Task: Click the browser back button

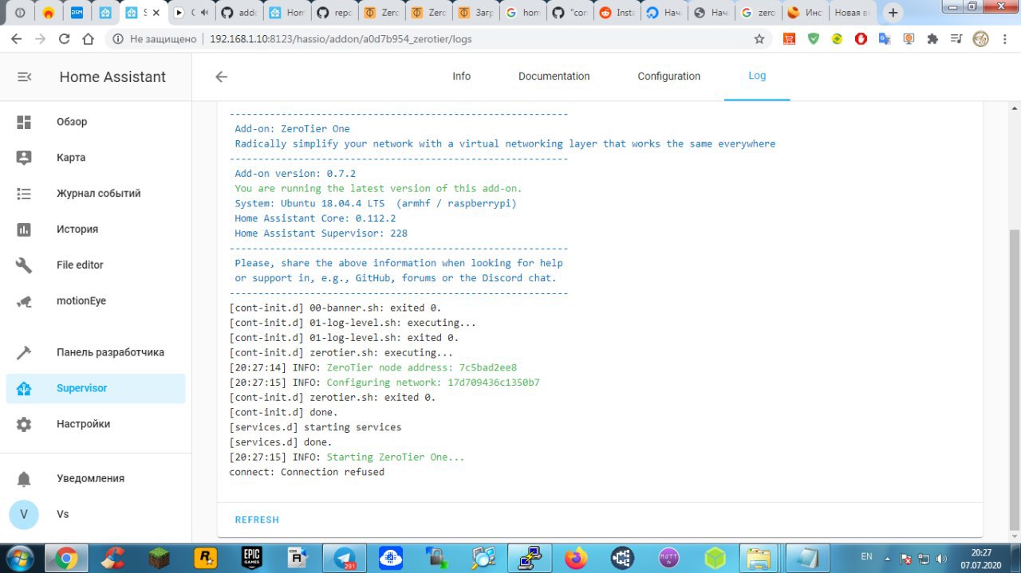Action: [x=16, y=39]
